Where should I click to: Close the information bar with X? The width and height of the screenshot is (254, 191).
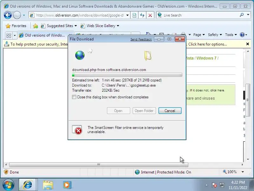coord(248,44)
